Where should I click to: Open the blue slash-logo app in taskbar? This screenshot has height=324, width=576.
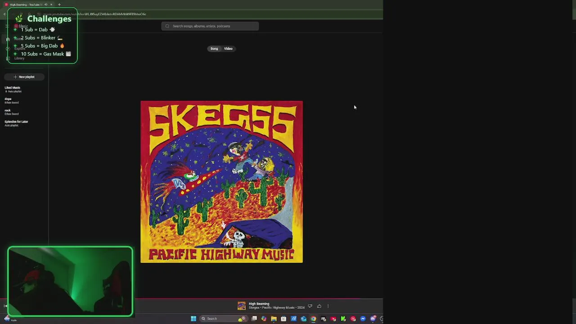pos(293,319)
